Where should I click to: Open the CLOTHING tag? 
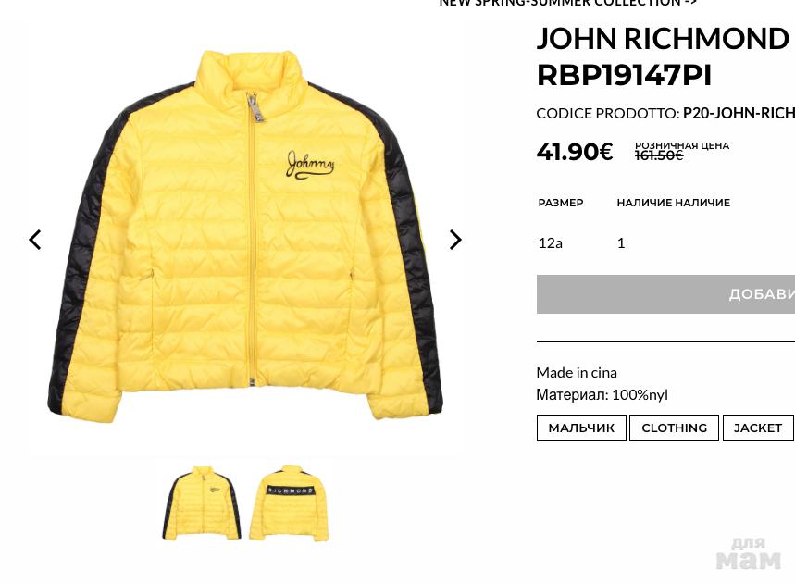coord(674,428)
